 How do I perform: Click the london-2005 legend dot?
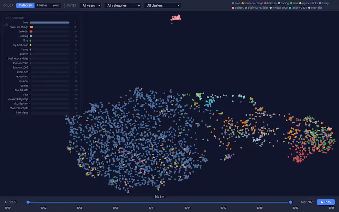pos(290,8)
